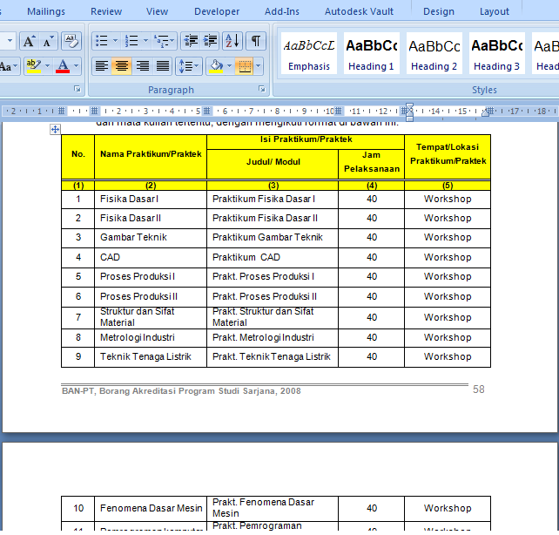Open the Font dialog launcher
Viewport: 559px width, 535px height.
(x=77, y=89)
